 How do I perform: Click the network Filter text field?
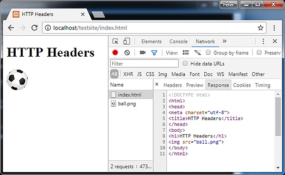click(x=144, y=64)
